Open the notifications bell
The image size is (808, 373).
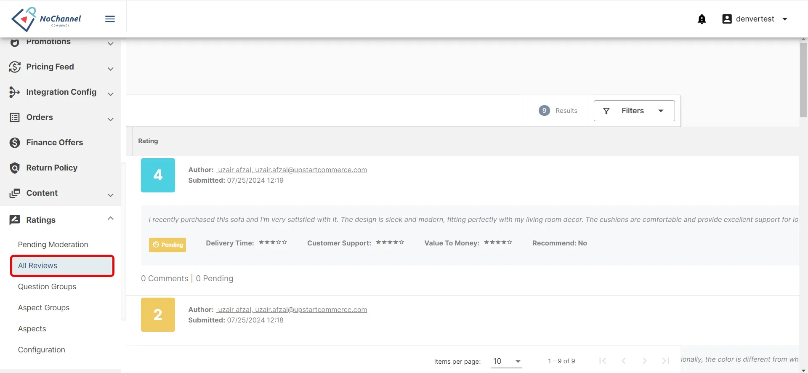[702, 19]
